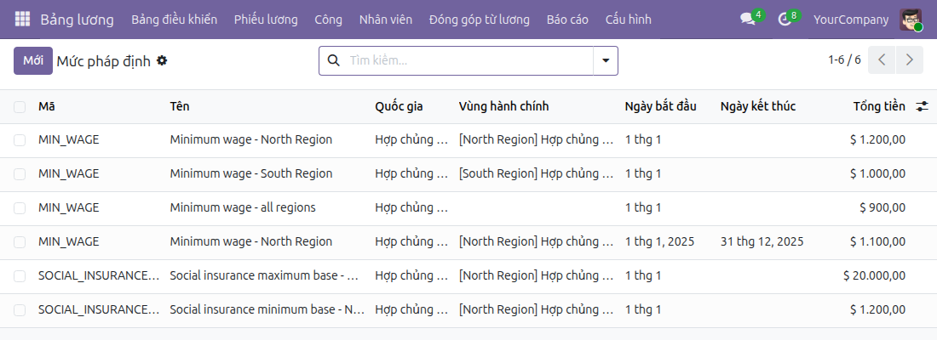937x340 pixels.
Task: Open the optional columns adjust icon
Action: pyautogui.click(x=922, y=107)
